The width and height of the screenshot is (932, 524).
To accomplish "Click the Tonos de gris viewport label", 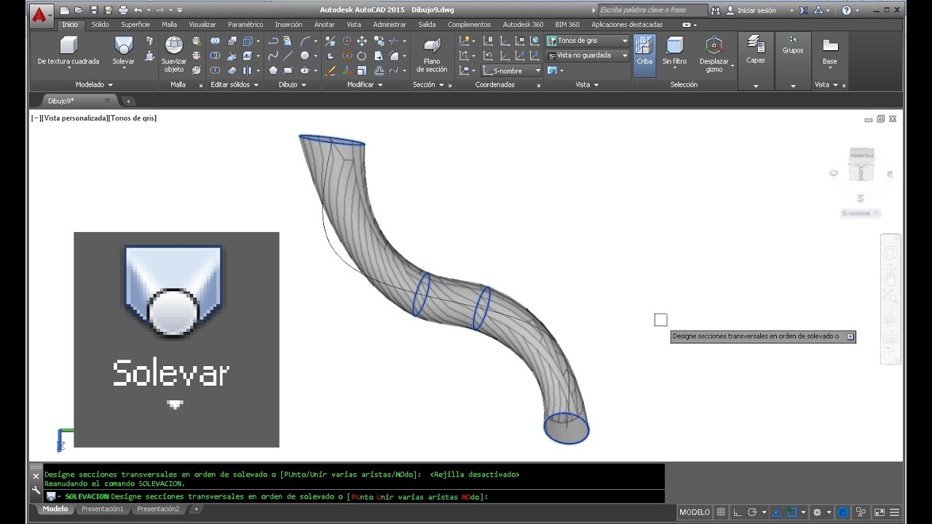I will (133, 118).
